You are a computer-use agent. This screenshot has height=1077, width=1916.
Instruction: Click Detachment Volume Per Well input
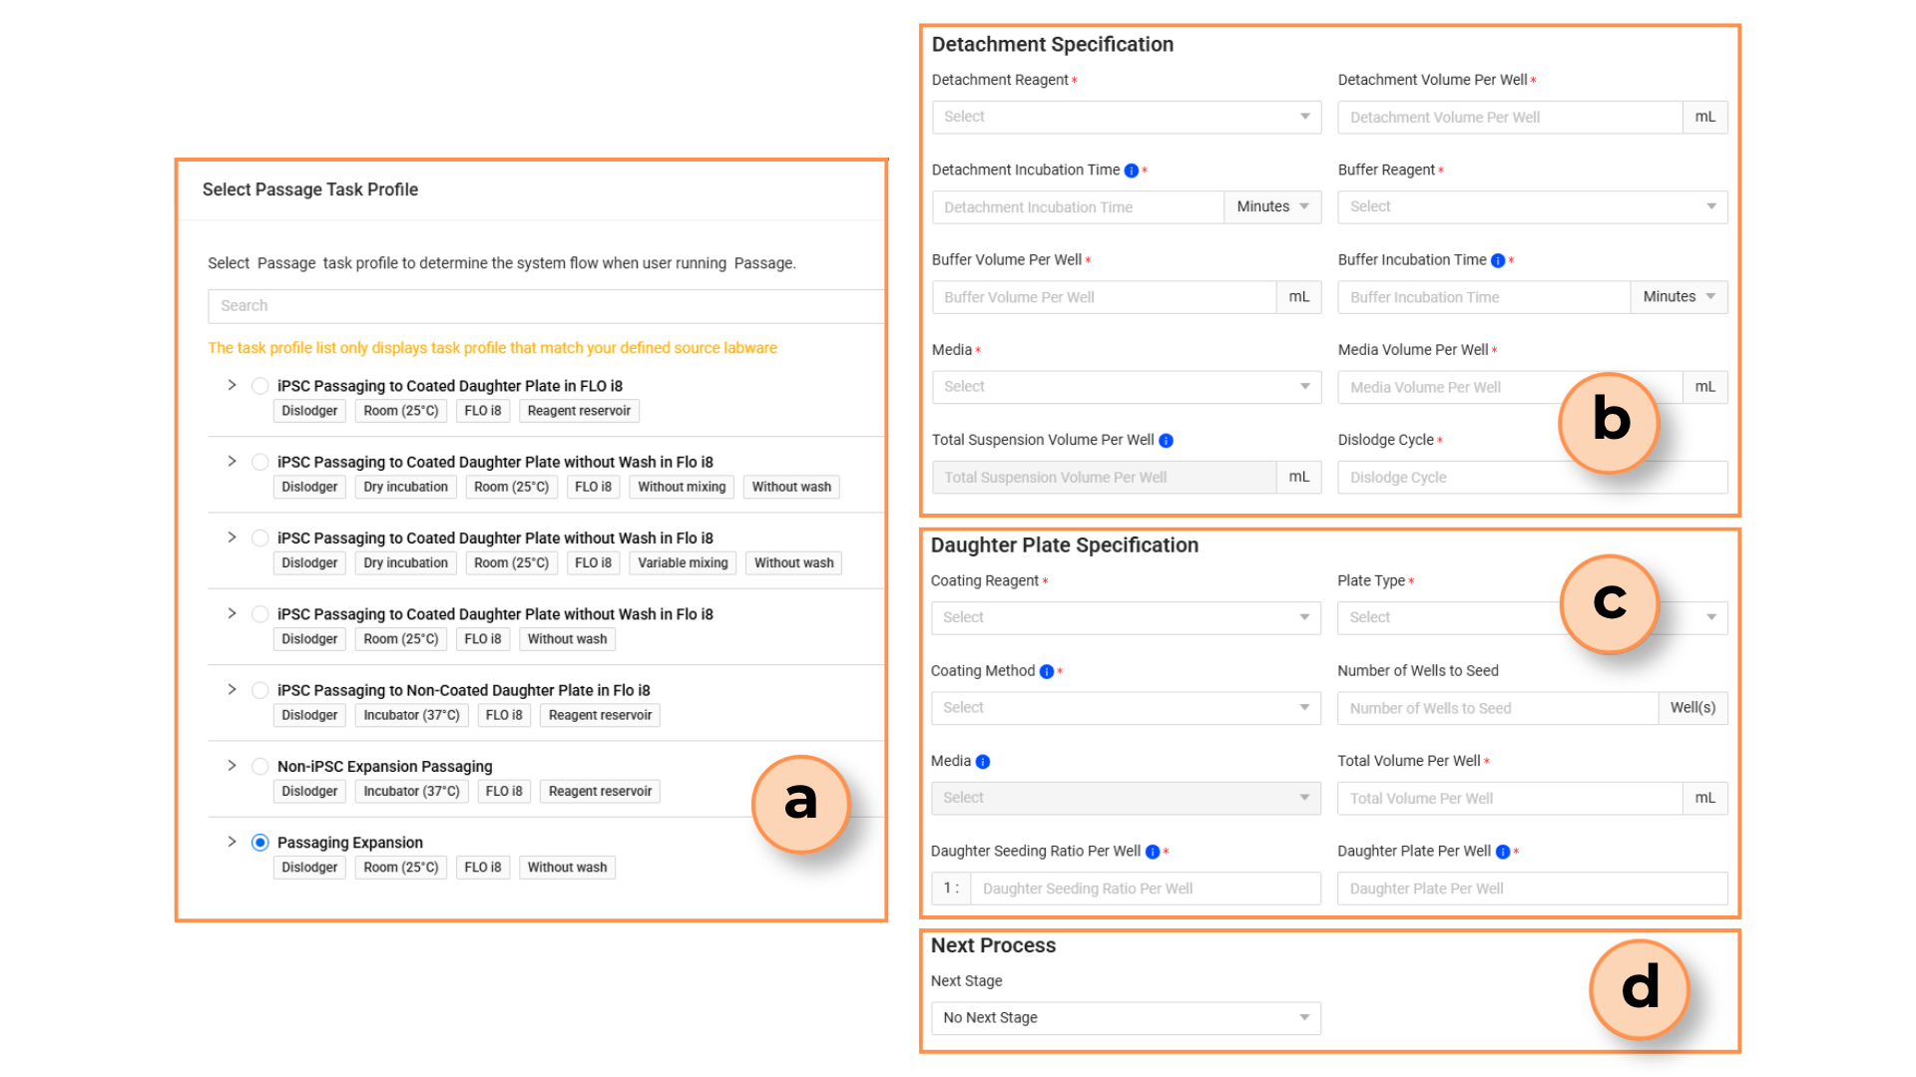tap(1510, 117)
